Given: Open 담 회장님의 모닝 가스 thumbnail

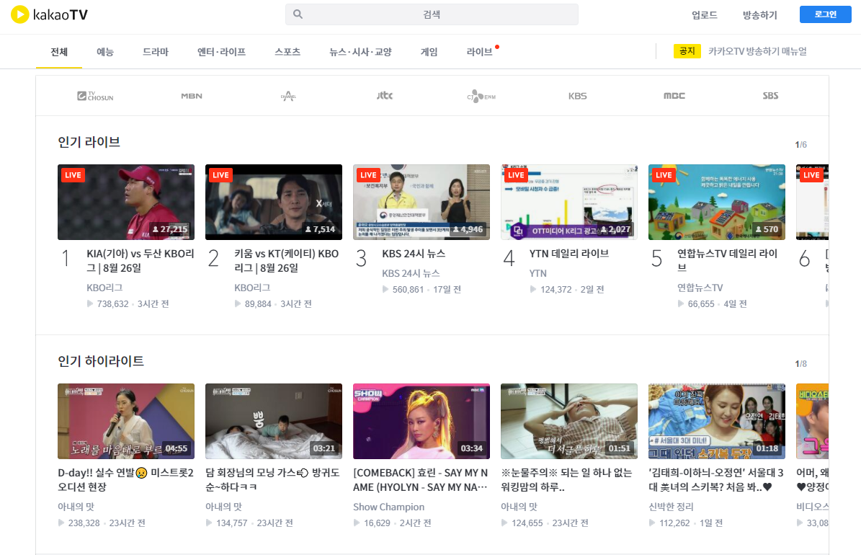Looking at the screenshot, I should 274,422.
